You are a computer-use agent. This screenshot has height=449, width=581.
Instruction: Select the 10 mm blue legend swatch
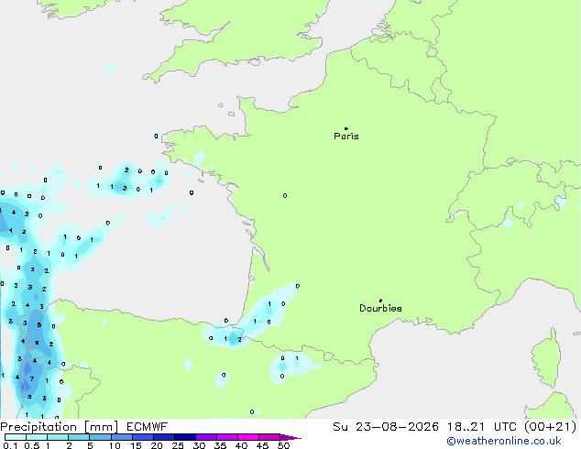coord(121,437)
